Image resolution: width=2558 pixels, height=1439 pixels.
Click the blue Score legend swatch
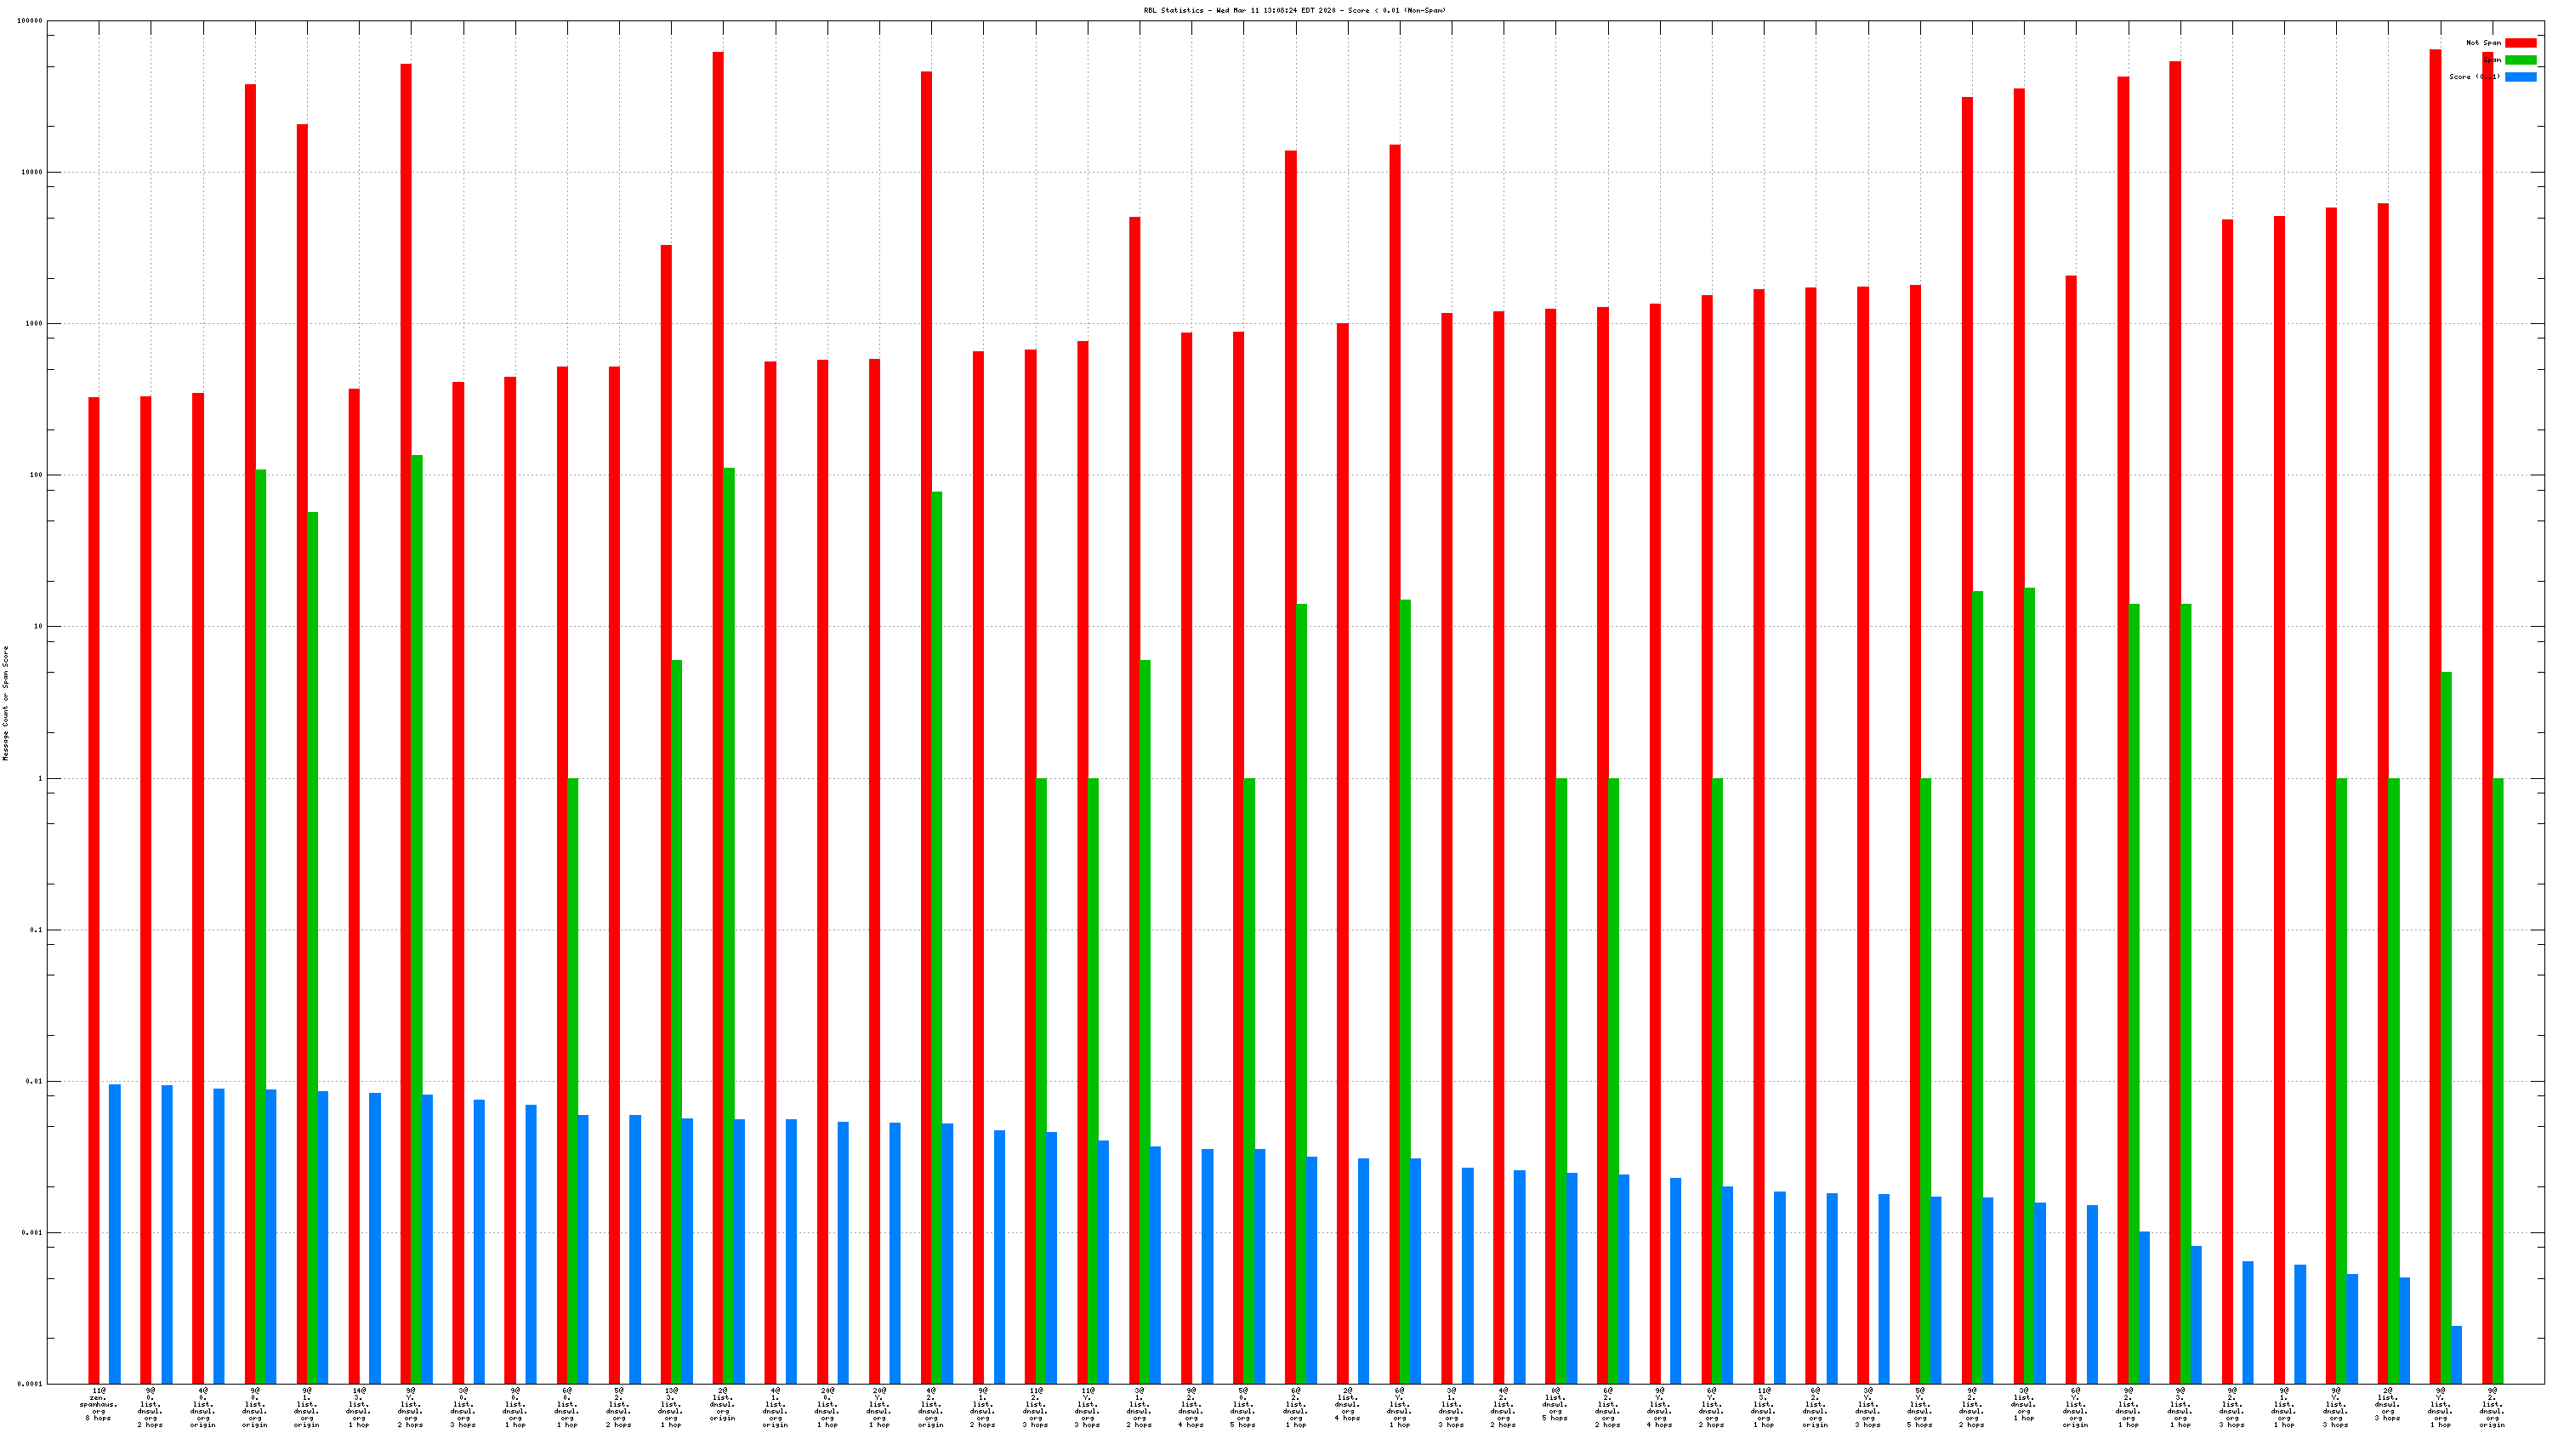(x=2521, y=77)
